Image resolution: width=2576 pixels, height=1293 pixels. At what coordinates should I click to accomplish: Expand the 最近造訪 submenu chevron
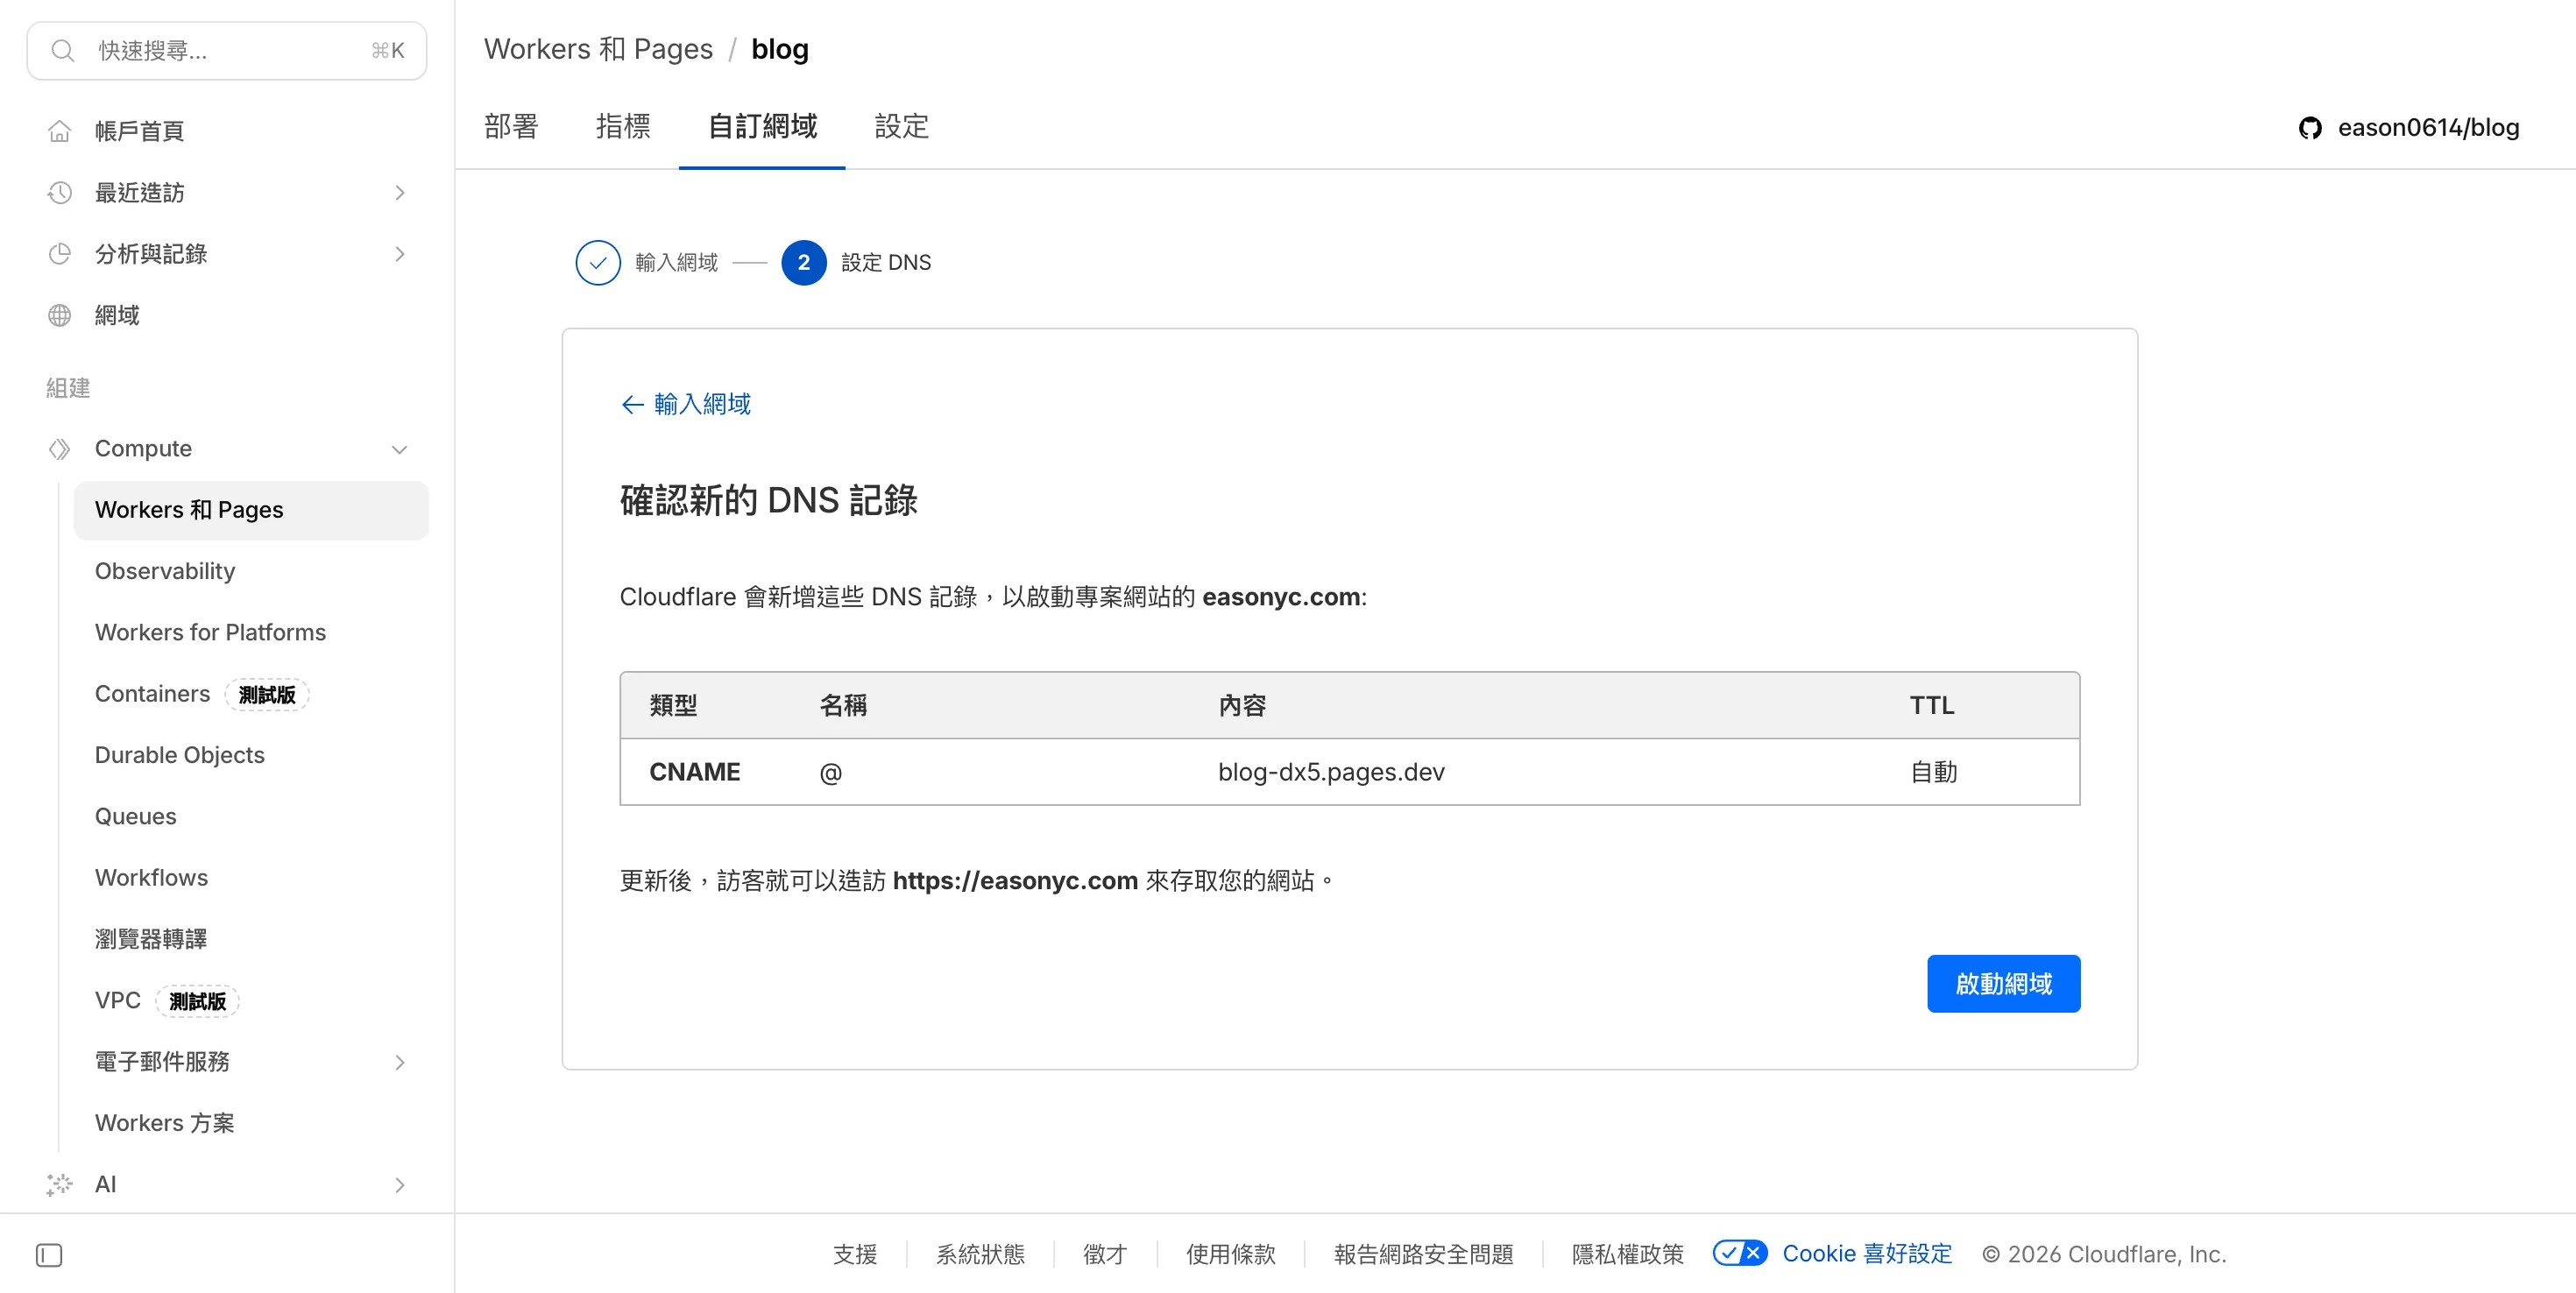(x=400, y=192)
